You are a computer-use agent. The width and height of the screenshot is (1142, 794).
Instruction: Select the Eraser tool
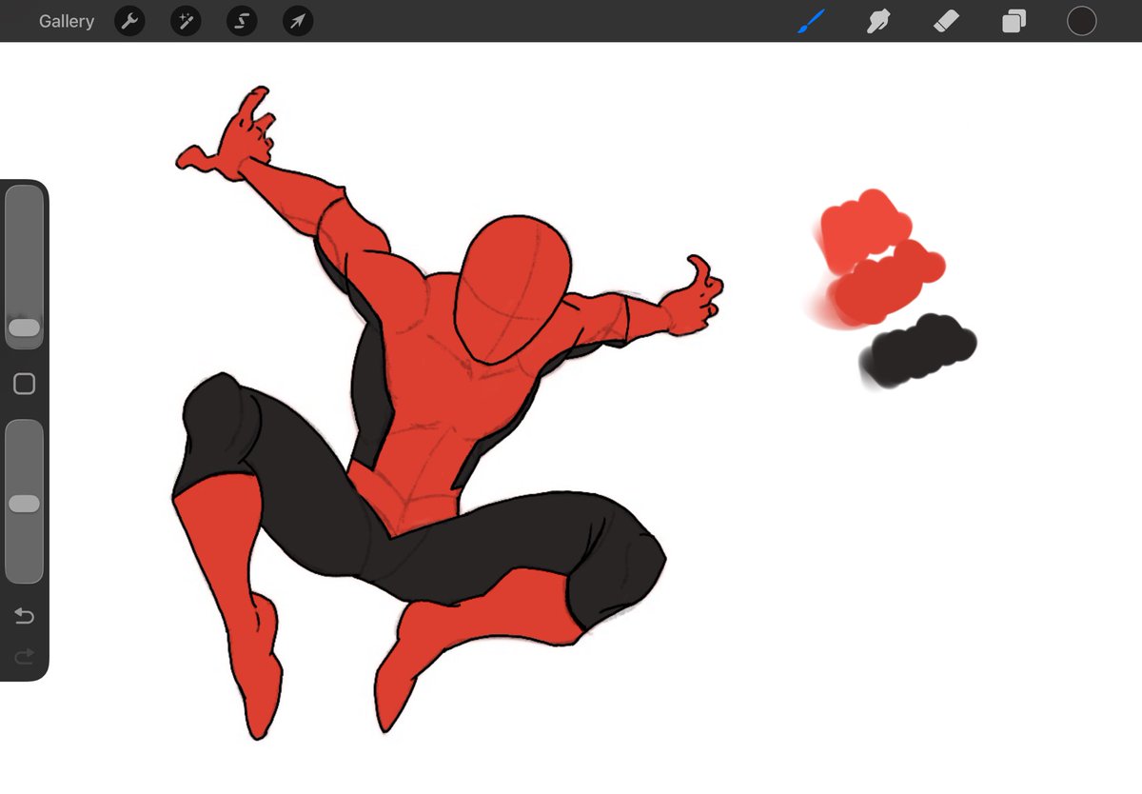coord(946,21)
